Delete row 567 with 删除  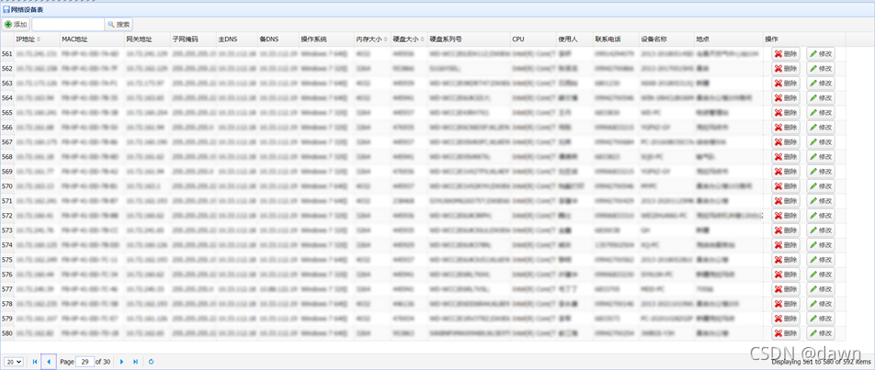coord(786,141)
